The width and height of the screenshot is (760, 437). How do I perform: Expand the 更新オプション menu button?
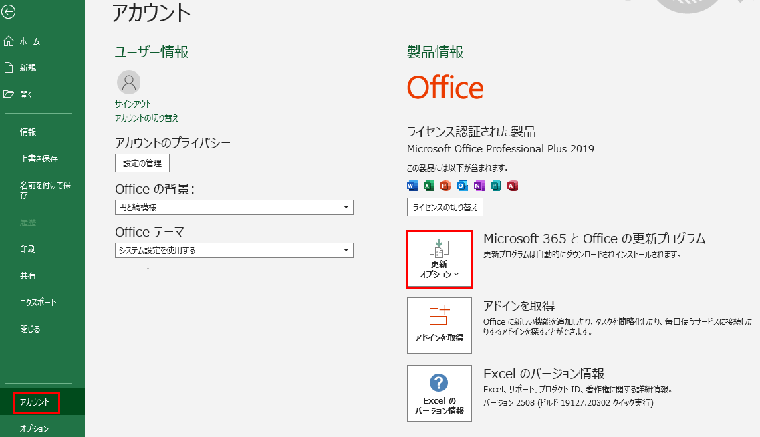439,259
